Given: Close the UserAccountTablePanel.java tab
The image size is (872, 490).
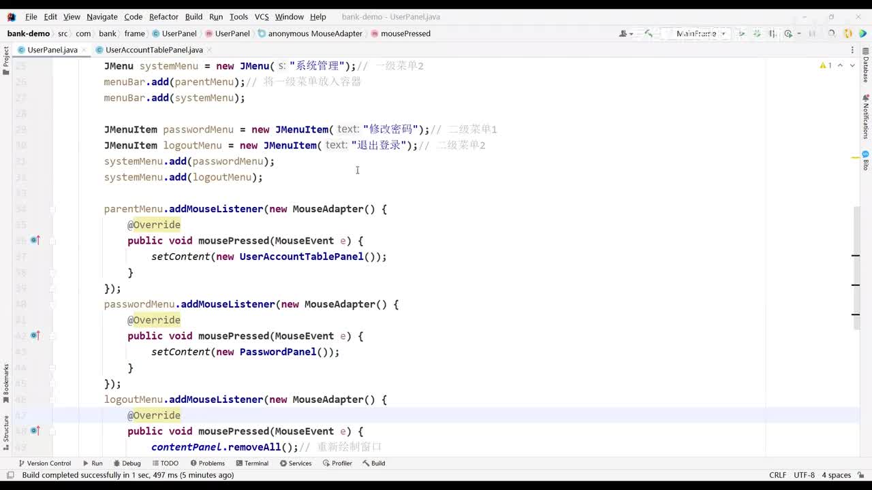Looking at the screenshot, I should (210, 50).
